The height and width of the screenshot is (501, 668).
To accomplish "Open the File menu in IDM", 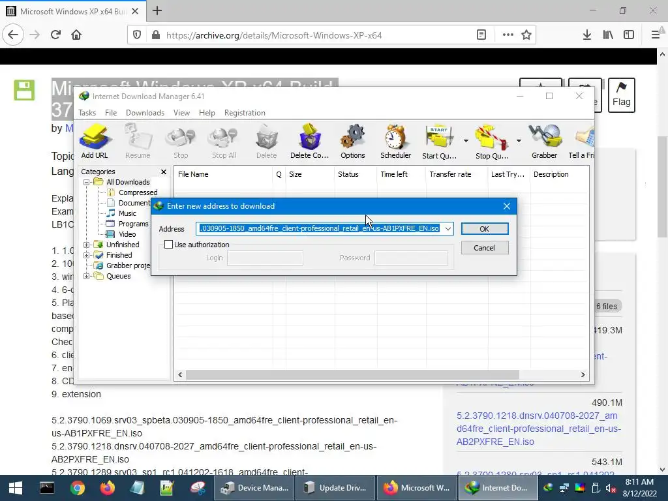I will [111, 113].
